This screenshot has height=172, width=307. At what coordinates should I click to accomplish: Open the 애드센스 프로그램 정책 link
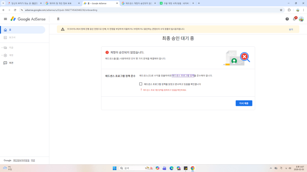[x=183, y=75]
